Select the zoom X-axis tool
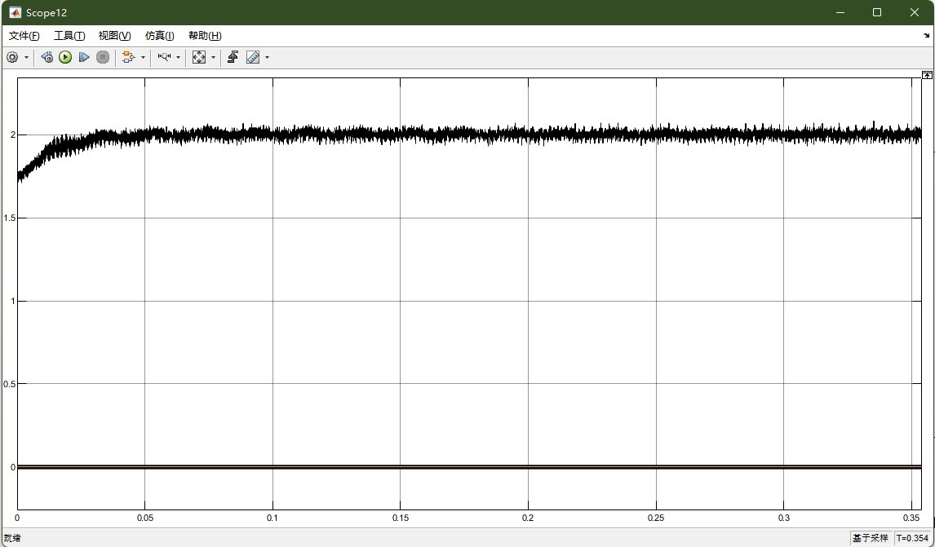The height and width of the screenshot is (547, 935). (x=164, y=57)
